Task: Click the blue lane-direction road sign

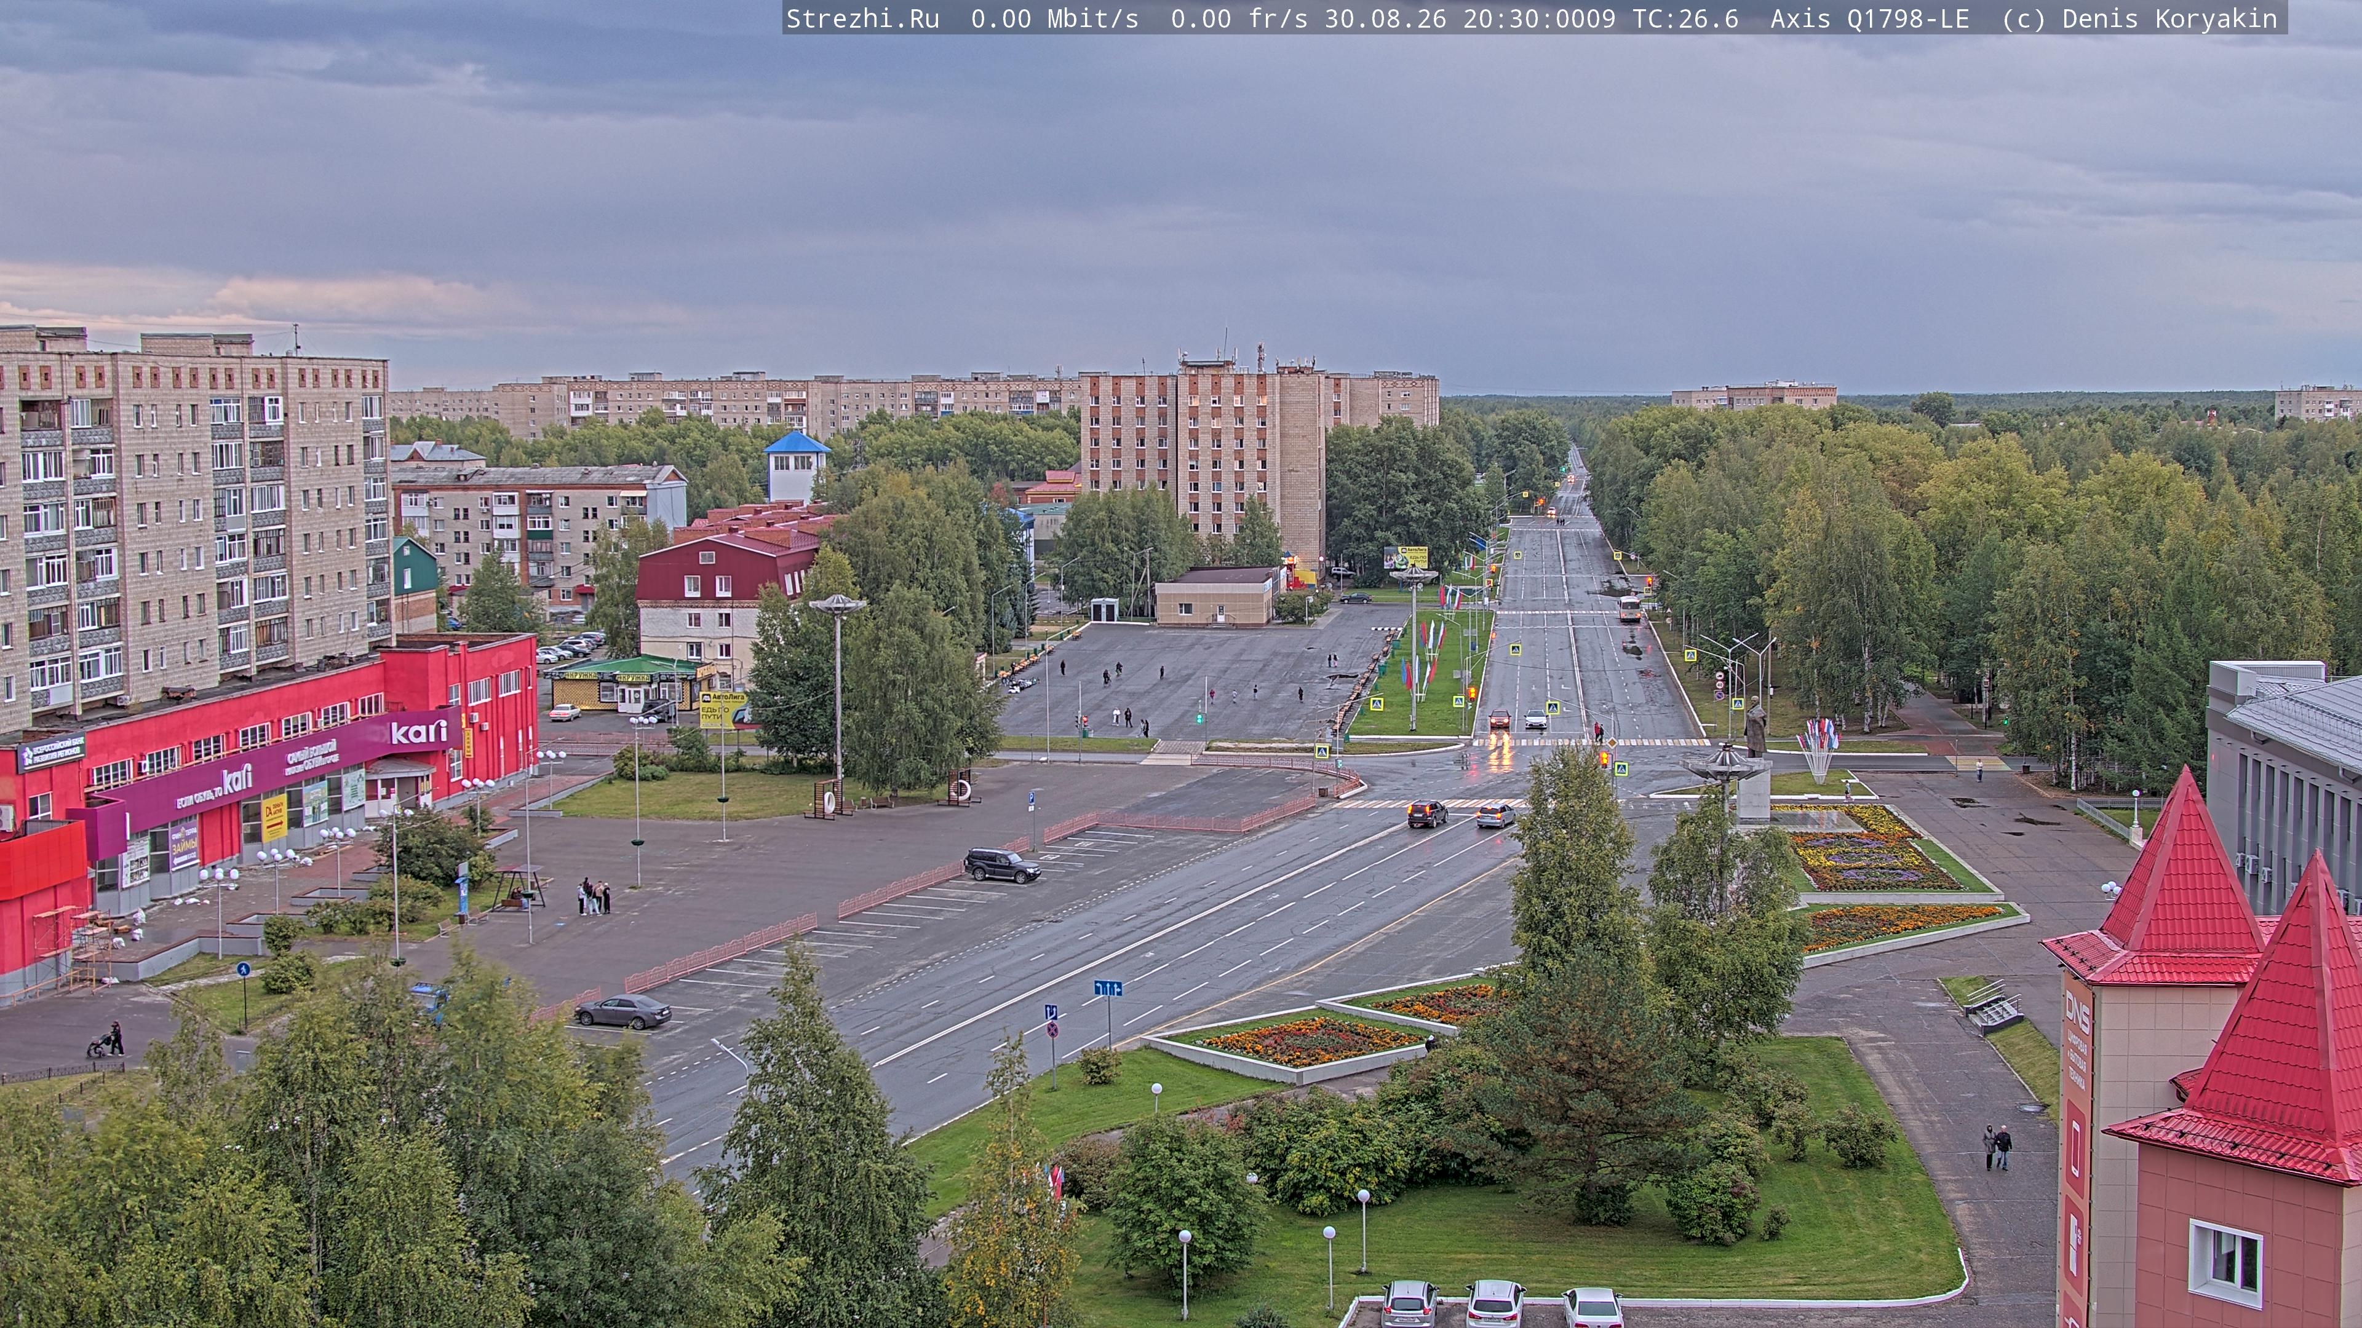Action: click(1108, 988)
